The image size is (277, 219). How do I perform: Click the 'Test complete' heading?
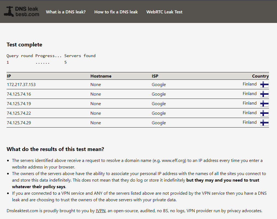tap(24, 45)
